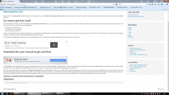Image resolution: width=169 pixels, height=95 pixels.
Task: Open 'Facebook' in Main Menu
Action: 130,37
